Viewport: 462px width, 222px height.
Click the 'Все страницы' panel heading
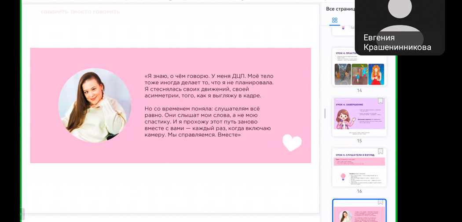pyautogui.click(x=340, y=9)
